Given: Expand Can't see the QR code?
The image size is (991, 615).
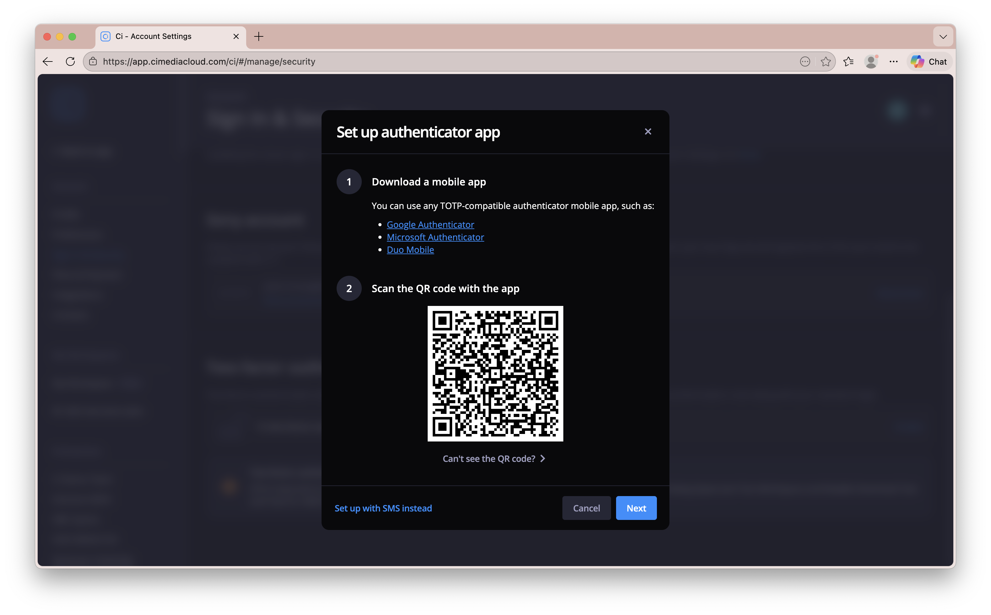Looking at the screenshot, I should [x=495, y=458].
